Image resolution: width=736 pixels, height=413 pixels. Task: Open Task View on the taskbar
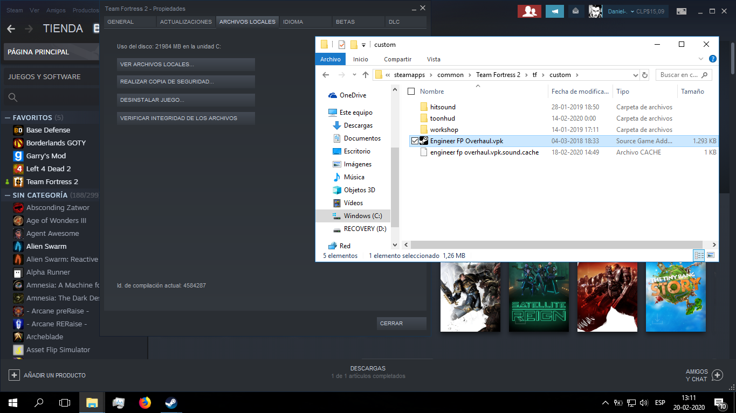65,402
